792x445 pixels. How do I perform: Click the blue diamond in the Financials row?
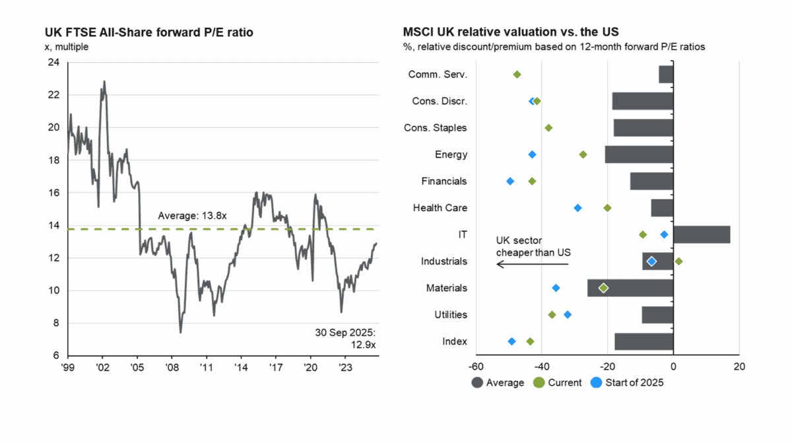[510, 181]
